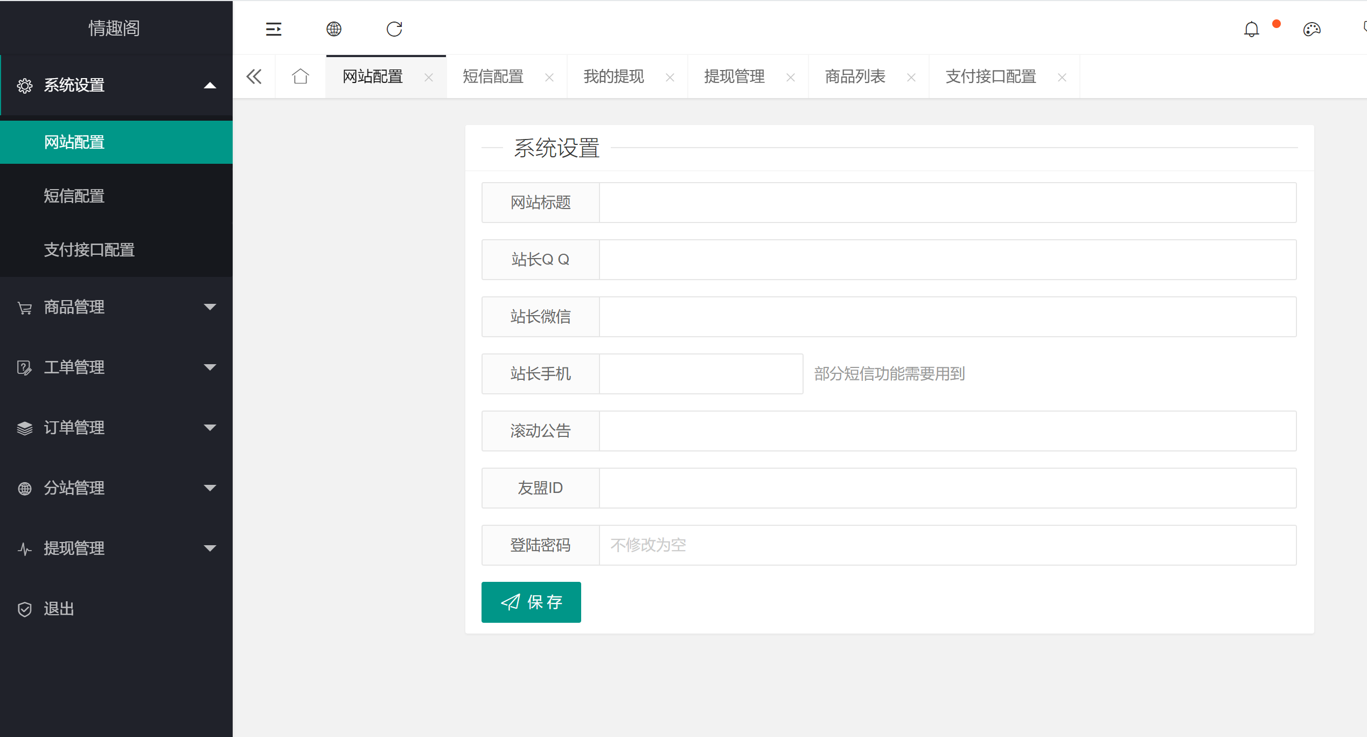Select the 商品管理 cart icon
The image size is (1367, 737).
[x=25, y=307]
